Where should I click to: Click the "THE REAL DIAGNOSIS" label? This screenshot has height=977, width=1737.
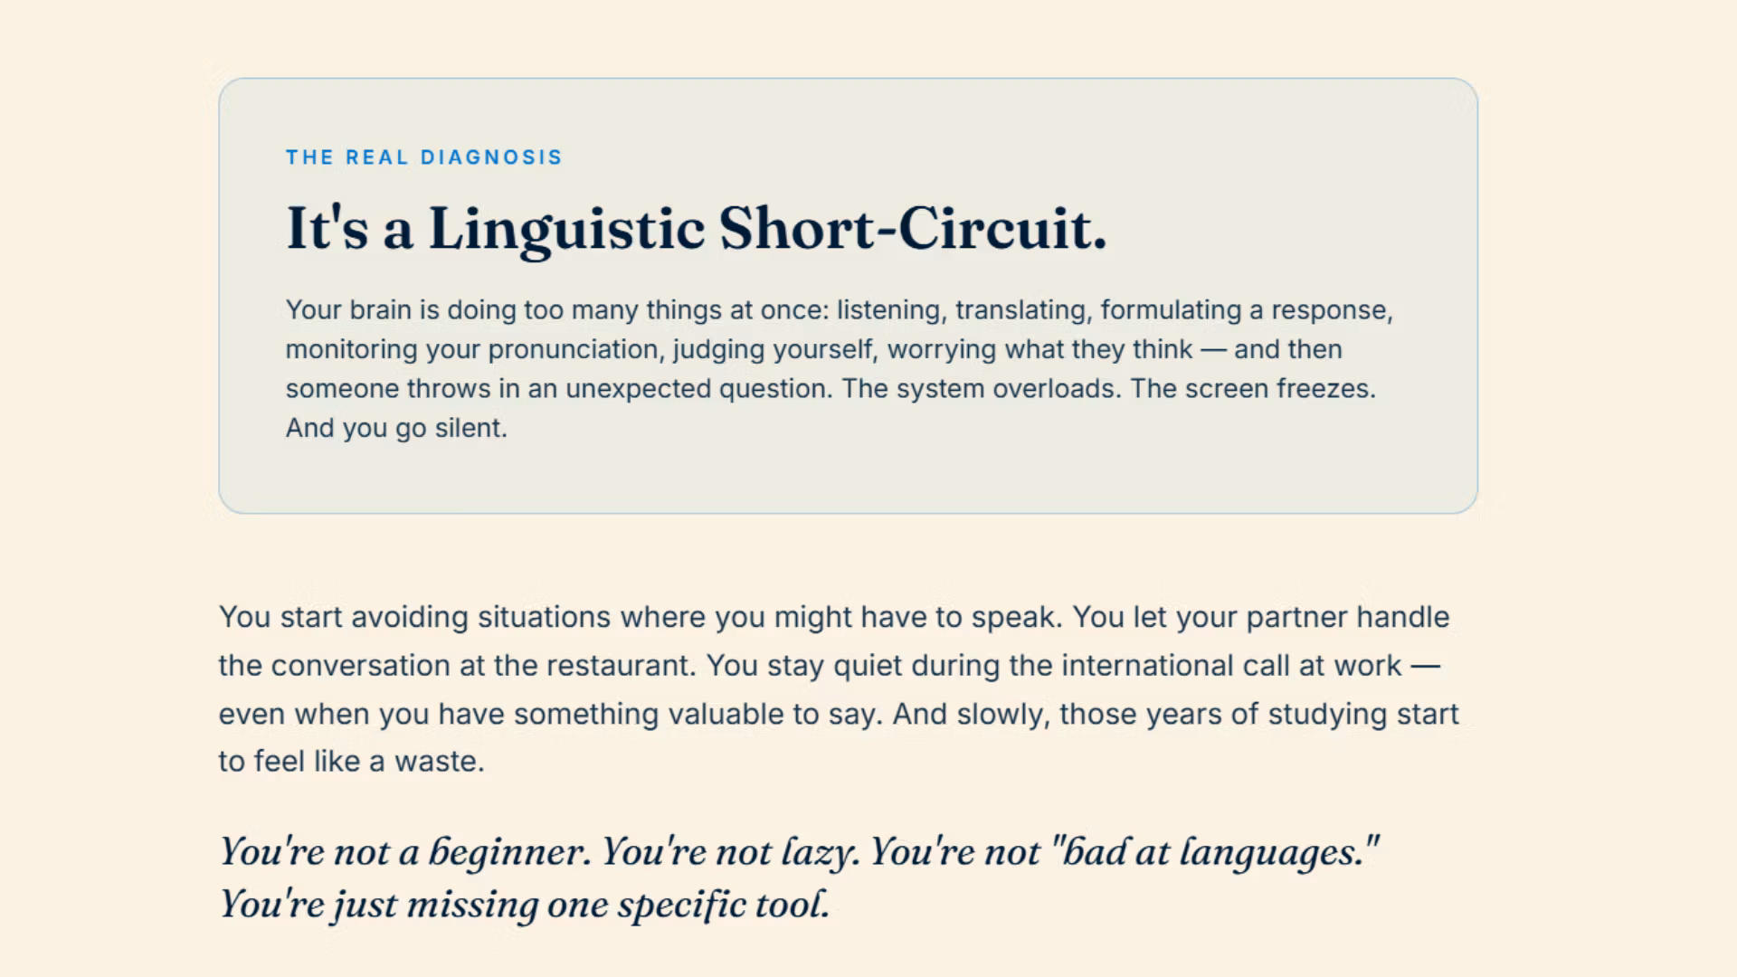[x=423, y=157]
